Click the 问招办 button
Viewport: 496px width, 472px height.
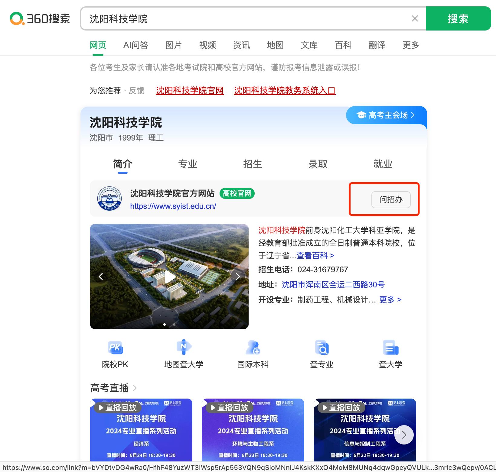[x=391, y=199]
